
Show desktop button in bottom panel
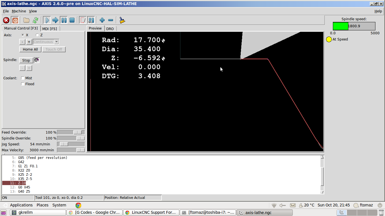3,213
